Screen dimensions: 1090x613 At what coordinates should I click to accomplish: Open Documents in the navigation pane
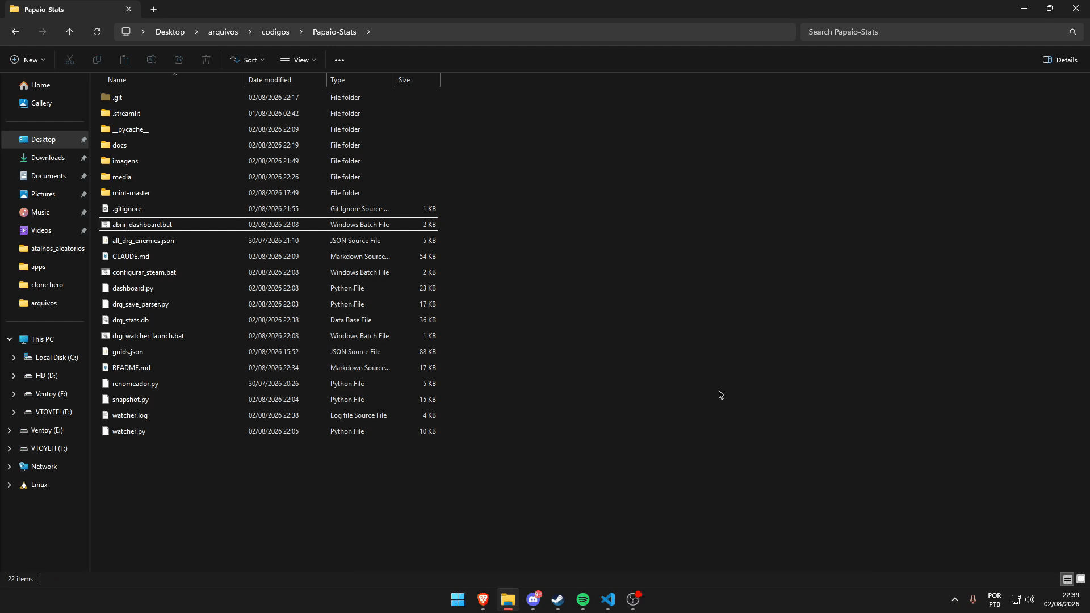[45, 176]
